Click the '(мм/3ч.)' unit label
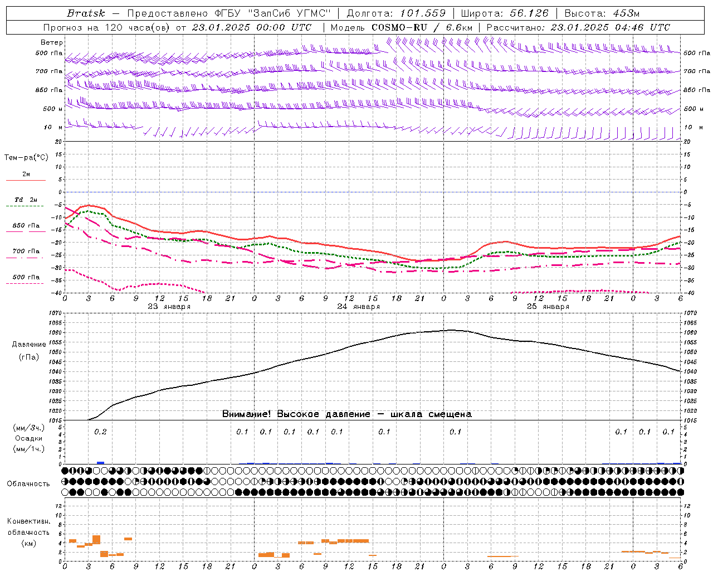713x571 pixels. point(28,428)
